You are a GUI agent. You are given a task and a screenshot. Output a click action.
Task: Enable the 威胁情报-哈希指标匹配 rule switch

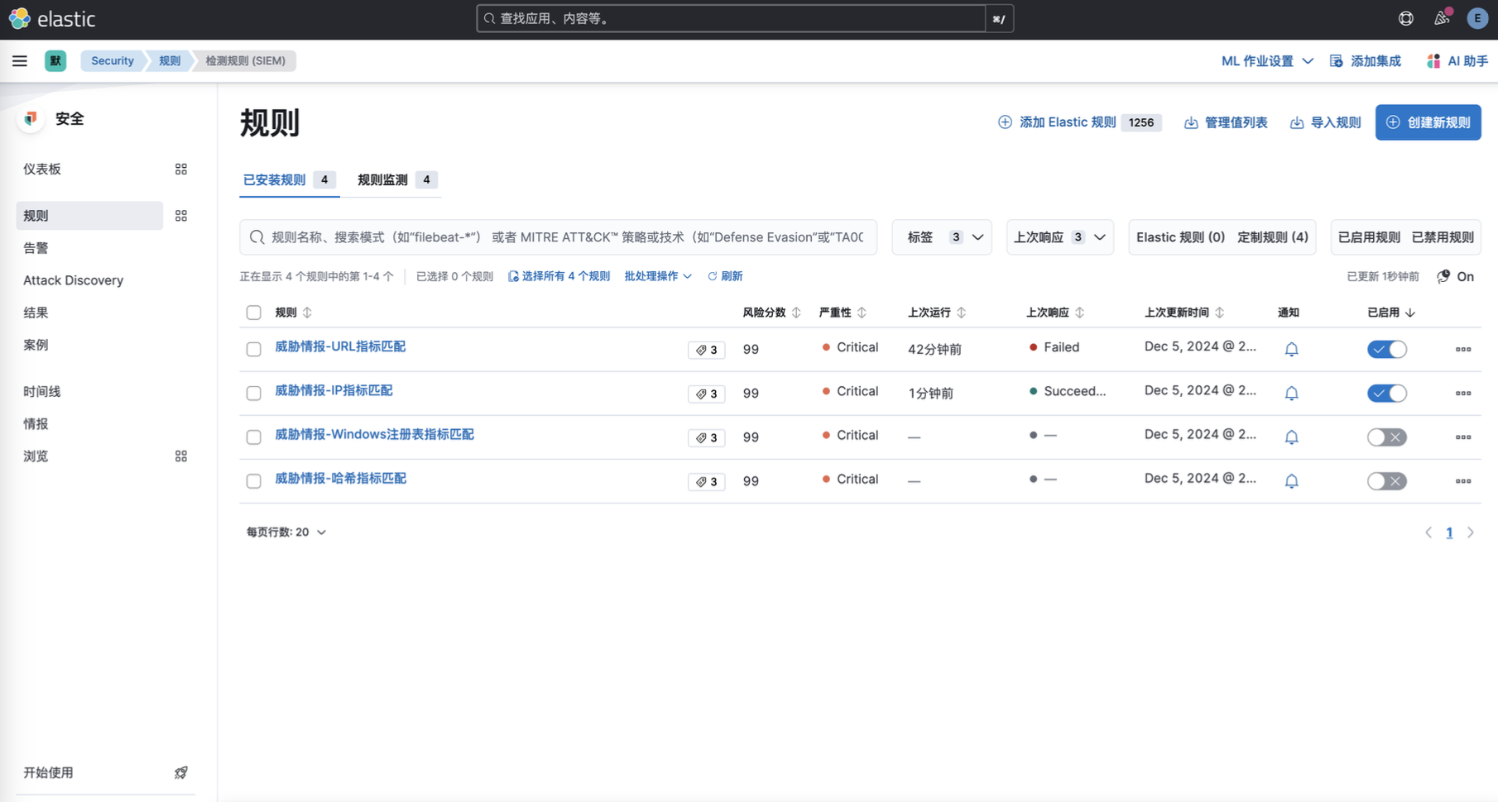(1387, 480)
